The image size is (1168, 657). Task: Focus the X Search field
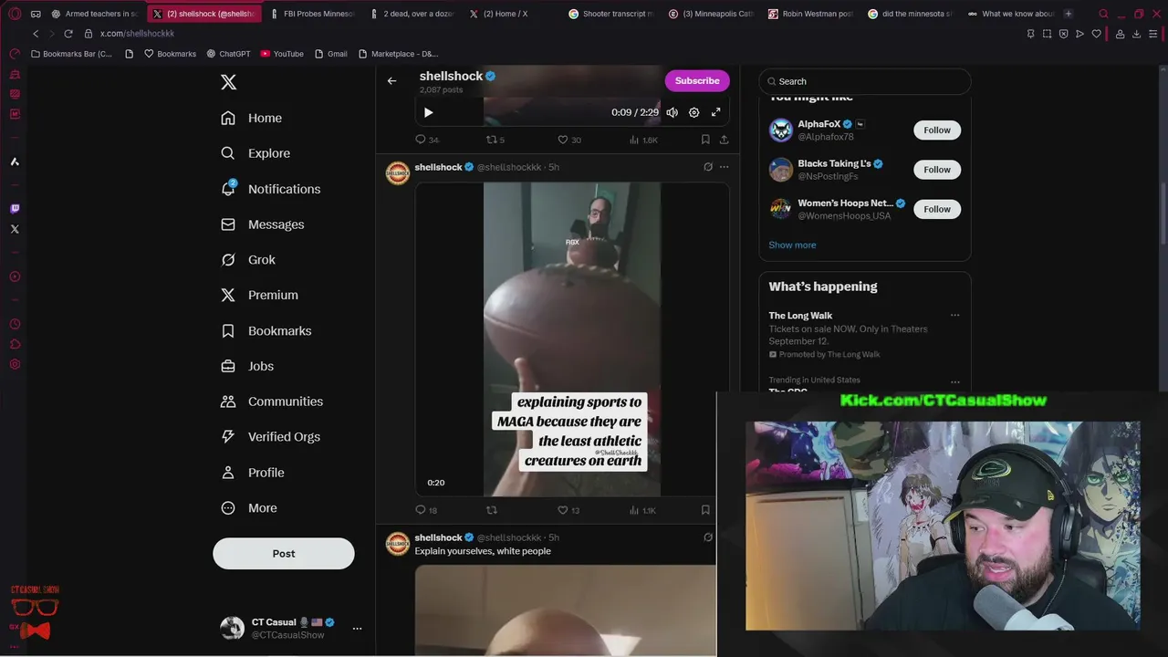pos(865,81)
